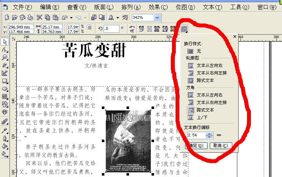Viewport: 282px width, 177px height.
Task: Click the mirror flip buttons in property bar
Action: 132,29
